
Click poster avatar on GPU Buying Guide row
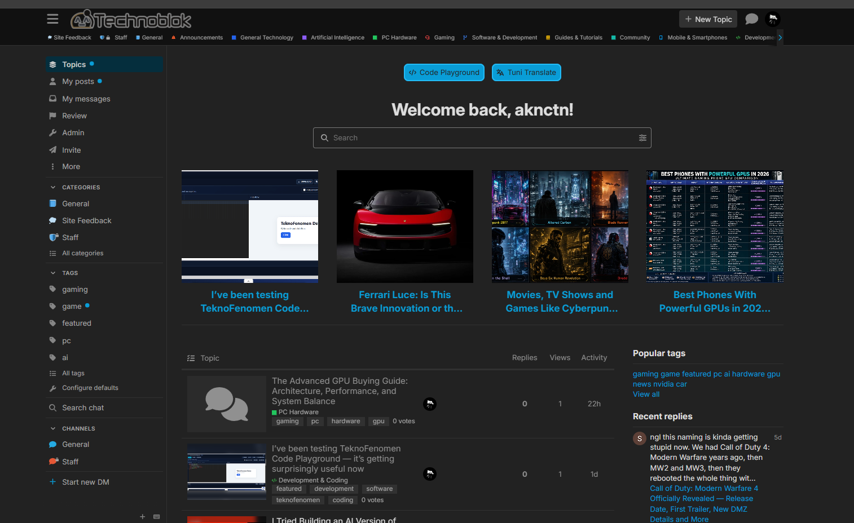(430, 404)
